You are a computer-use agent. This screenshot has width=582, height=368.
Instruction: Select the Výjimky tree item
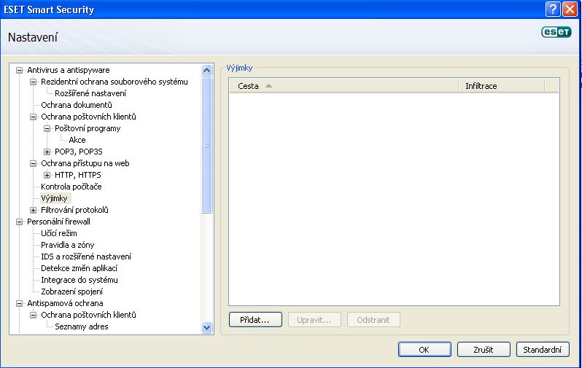[54, 198]
